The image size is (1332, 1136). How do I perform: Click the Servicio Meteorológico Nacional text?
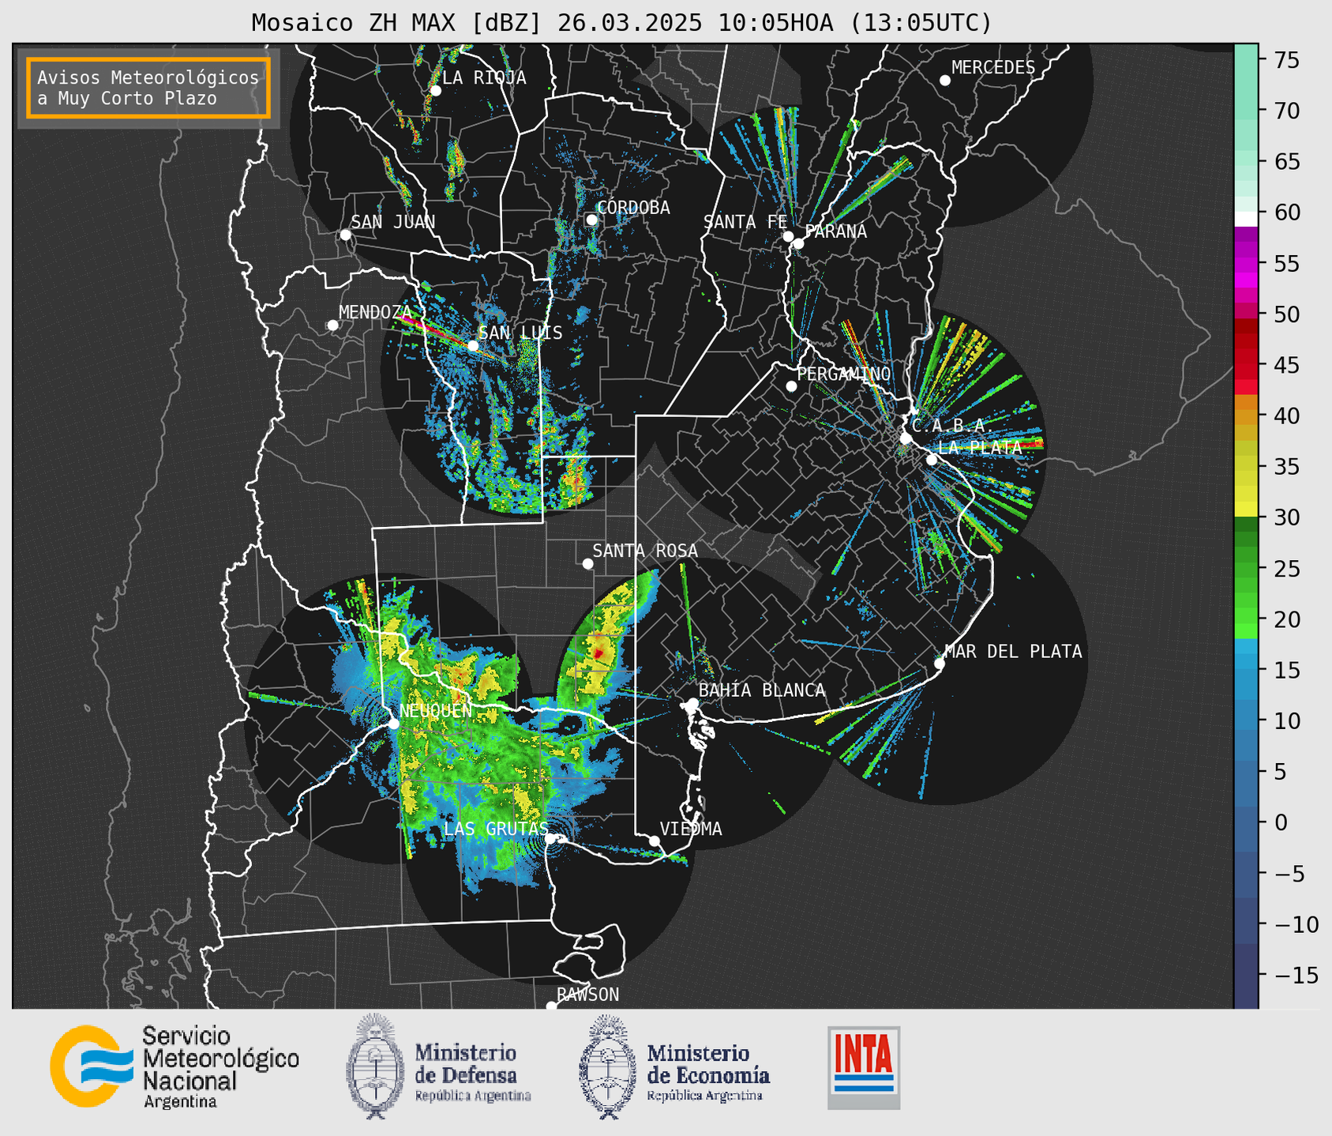[220, 1066]
